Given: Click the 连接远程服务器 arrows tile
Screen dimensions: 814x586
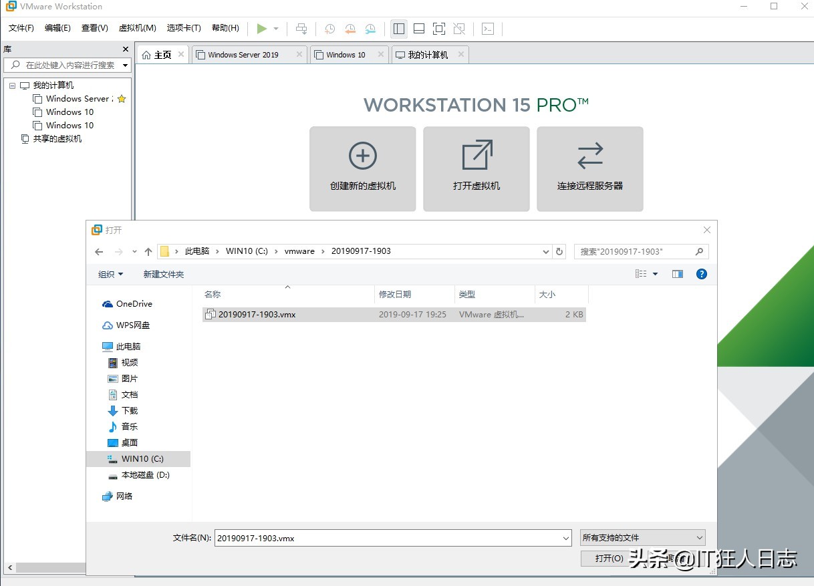Looking at the screenshot, I should [589, 169].
